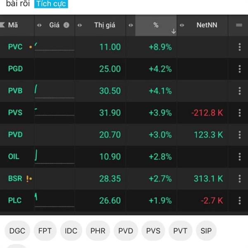The image size is (248, 248).
Task: Open the three-dot menu for PGD row
Action: click(239, 69)
